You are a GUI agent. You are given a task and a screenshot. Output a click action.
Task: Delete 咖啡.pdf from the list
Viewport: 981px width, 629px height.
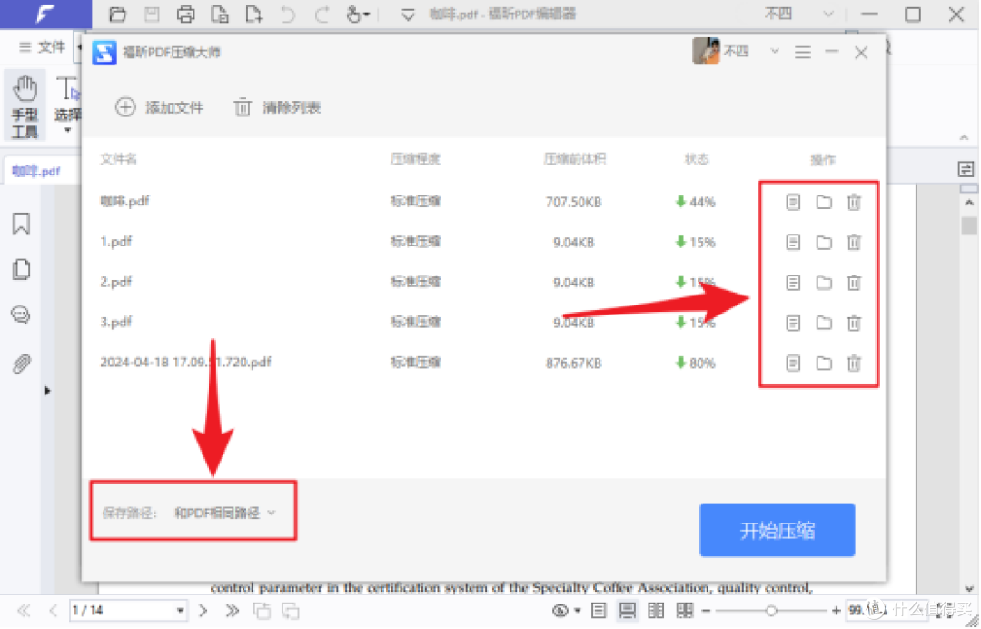[854, 202]
